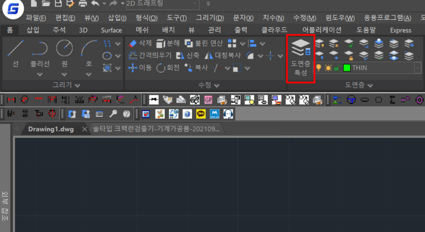Switch to the 출력 ribbon tab
Viewport: 425px width, 232px height.
coord(241,30)
